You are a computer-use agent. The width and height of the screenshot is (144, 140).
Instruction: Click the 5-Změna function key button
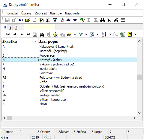pyautogui.click(x=81, y=132)
